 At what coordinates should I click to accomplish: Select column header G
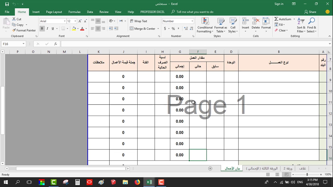point(180,52)
